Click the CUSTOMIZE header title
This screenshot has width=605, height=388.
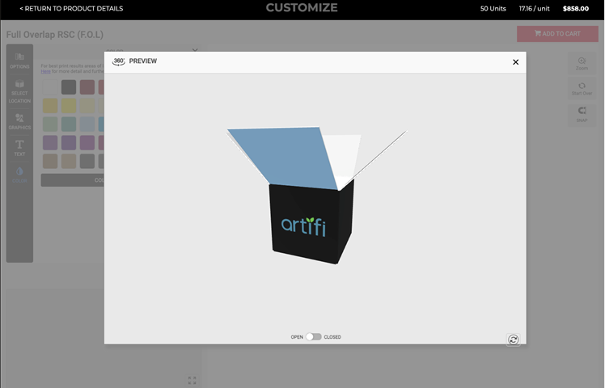[x=302, y=8]
